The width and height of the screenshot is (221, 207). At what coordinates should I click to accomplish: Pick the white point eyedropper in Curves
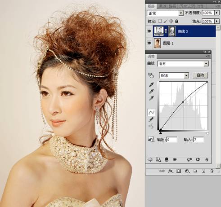[151, 98]
